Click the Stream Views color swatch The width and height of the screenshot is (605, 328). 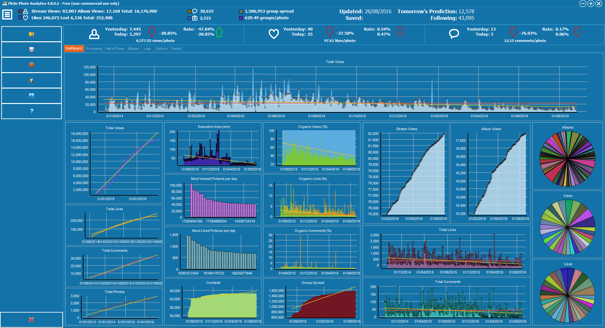tap(20, 11)
